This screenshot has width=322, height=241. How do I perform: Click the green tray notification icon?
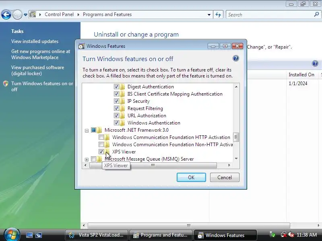pyautogui.click(x=272, y=235)
